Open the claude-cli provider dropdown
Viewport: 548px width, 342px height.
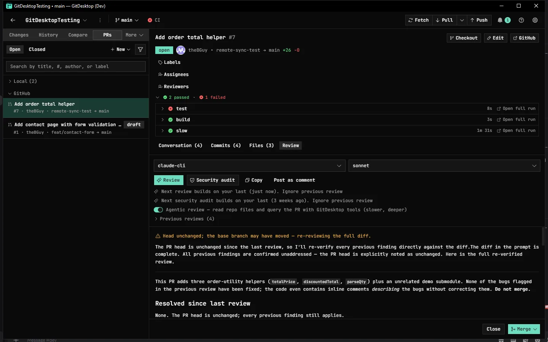coord(249,166)
